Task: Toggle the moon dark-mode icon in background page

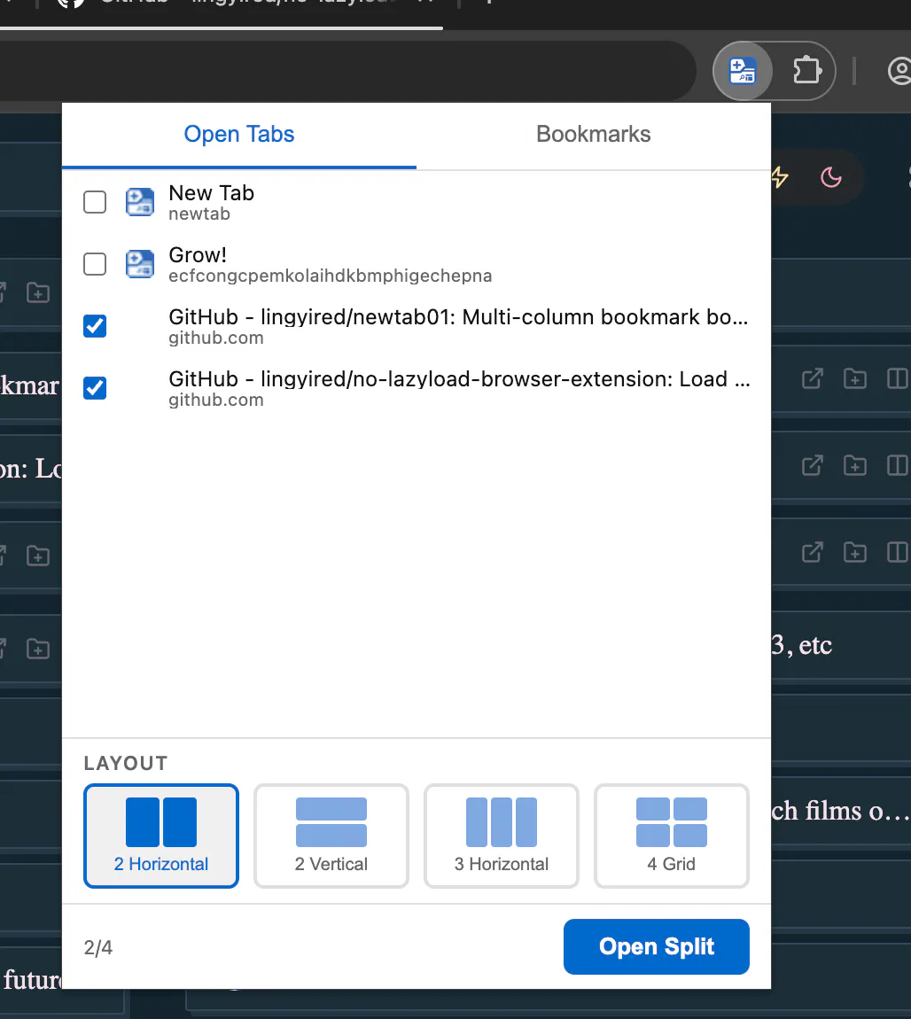Action: [830, 177]
